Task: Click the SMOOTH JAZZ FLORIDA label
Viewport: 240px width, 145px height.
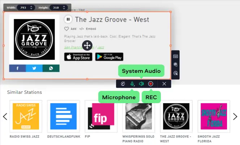Action: (x=209, y=139)
